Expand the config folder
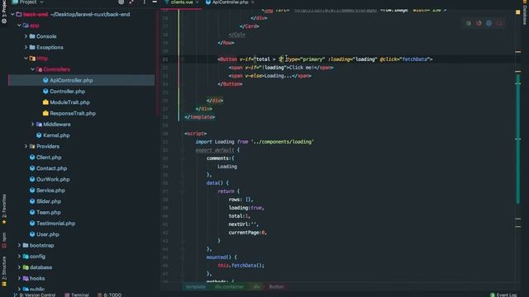Image resolution: width=529 pixels, height=297 pixels. pos(19,257)
